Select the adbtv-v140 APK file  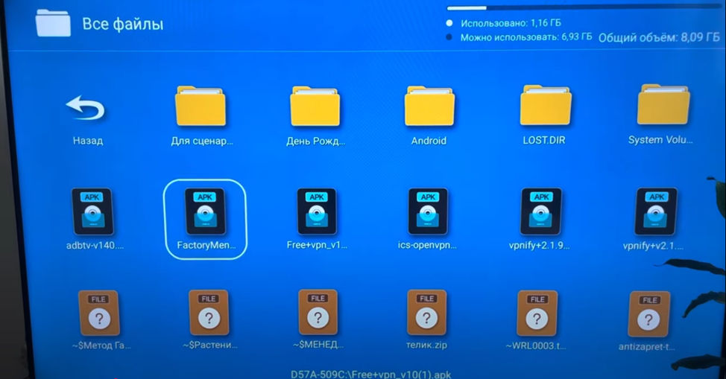(x=92, y=211)
